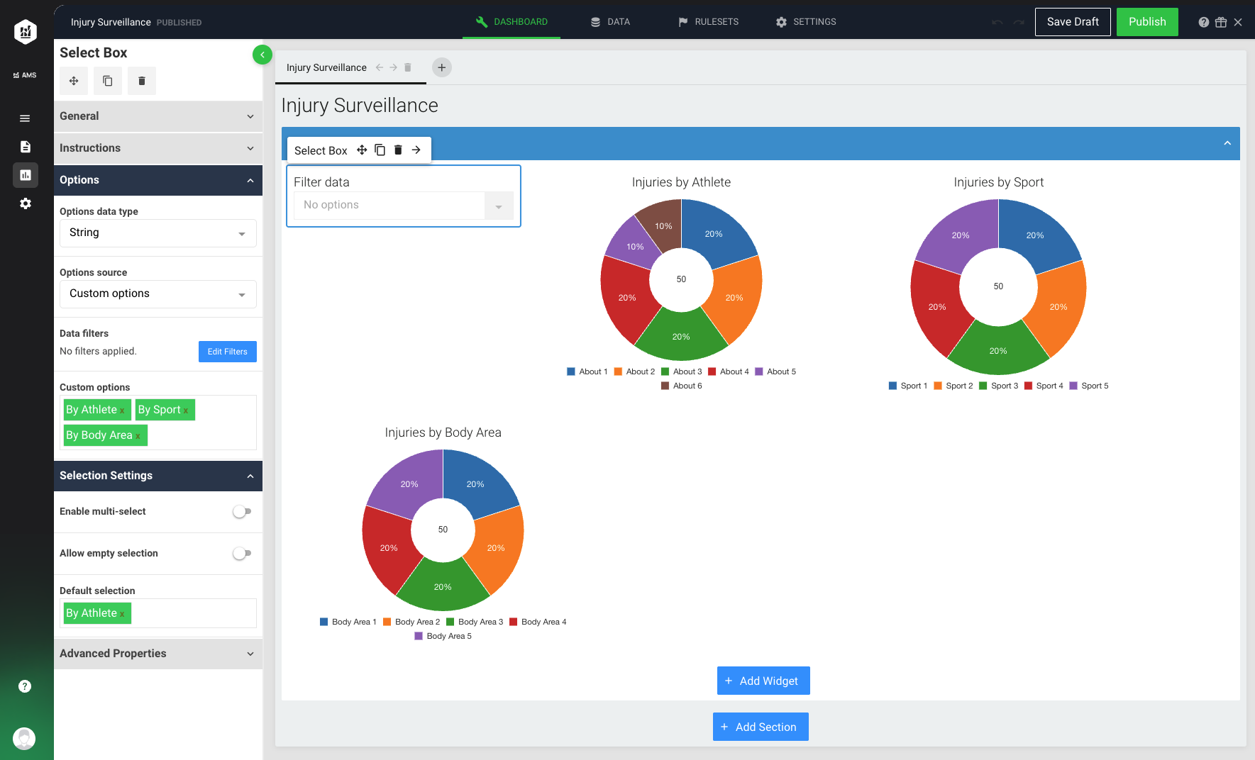Click the user avatar at bottom left

[x=24, y=739]
